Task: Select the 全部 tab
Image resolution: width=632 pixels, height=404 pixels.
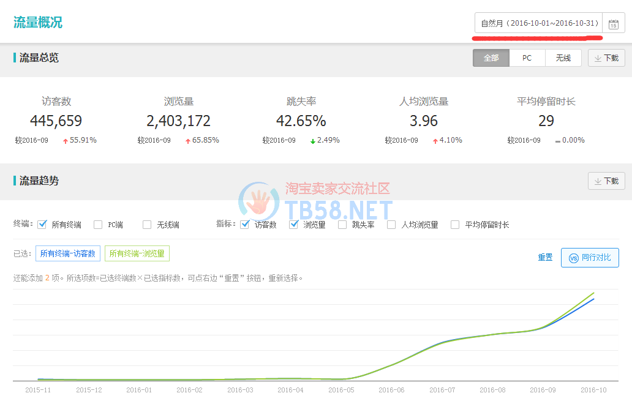Action: (491, 58)
